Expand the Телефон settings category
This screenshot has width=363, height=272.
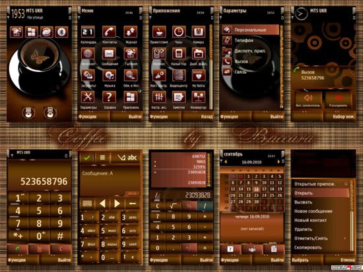point(250,40)
